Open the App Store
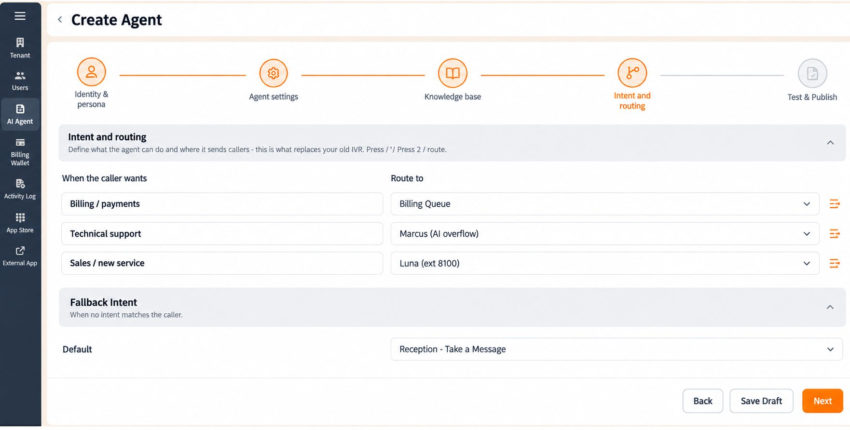This screenshot has width=850, height=430. 20,223
